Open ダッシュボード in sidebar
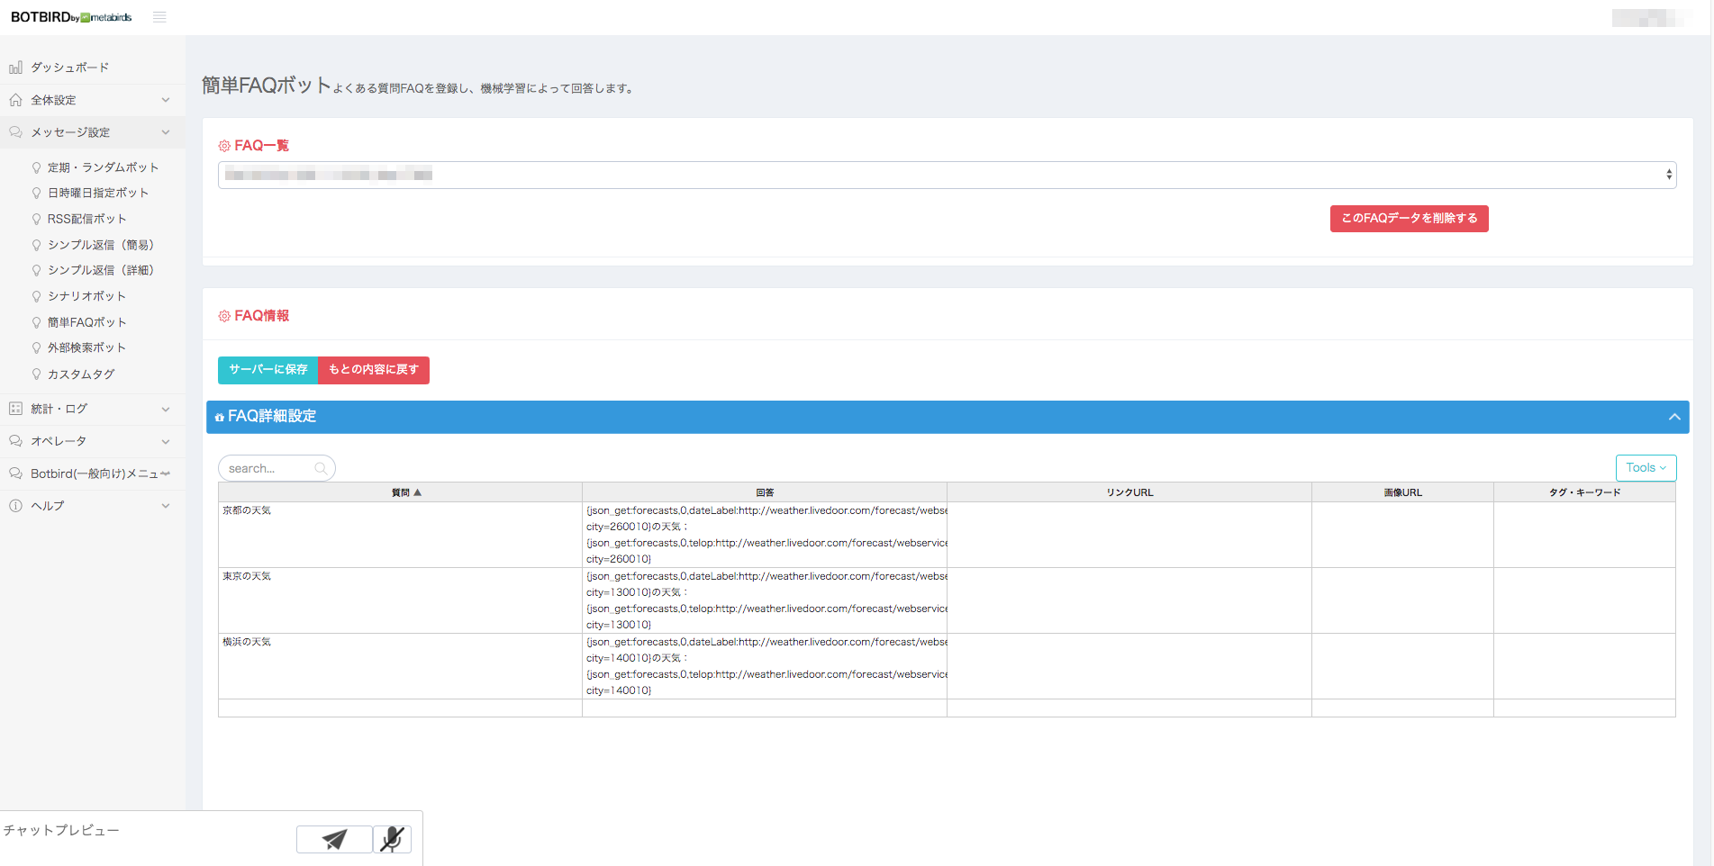1714x866 pixels. point(69,68)
